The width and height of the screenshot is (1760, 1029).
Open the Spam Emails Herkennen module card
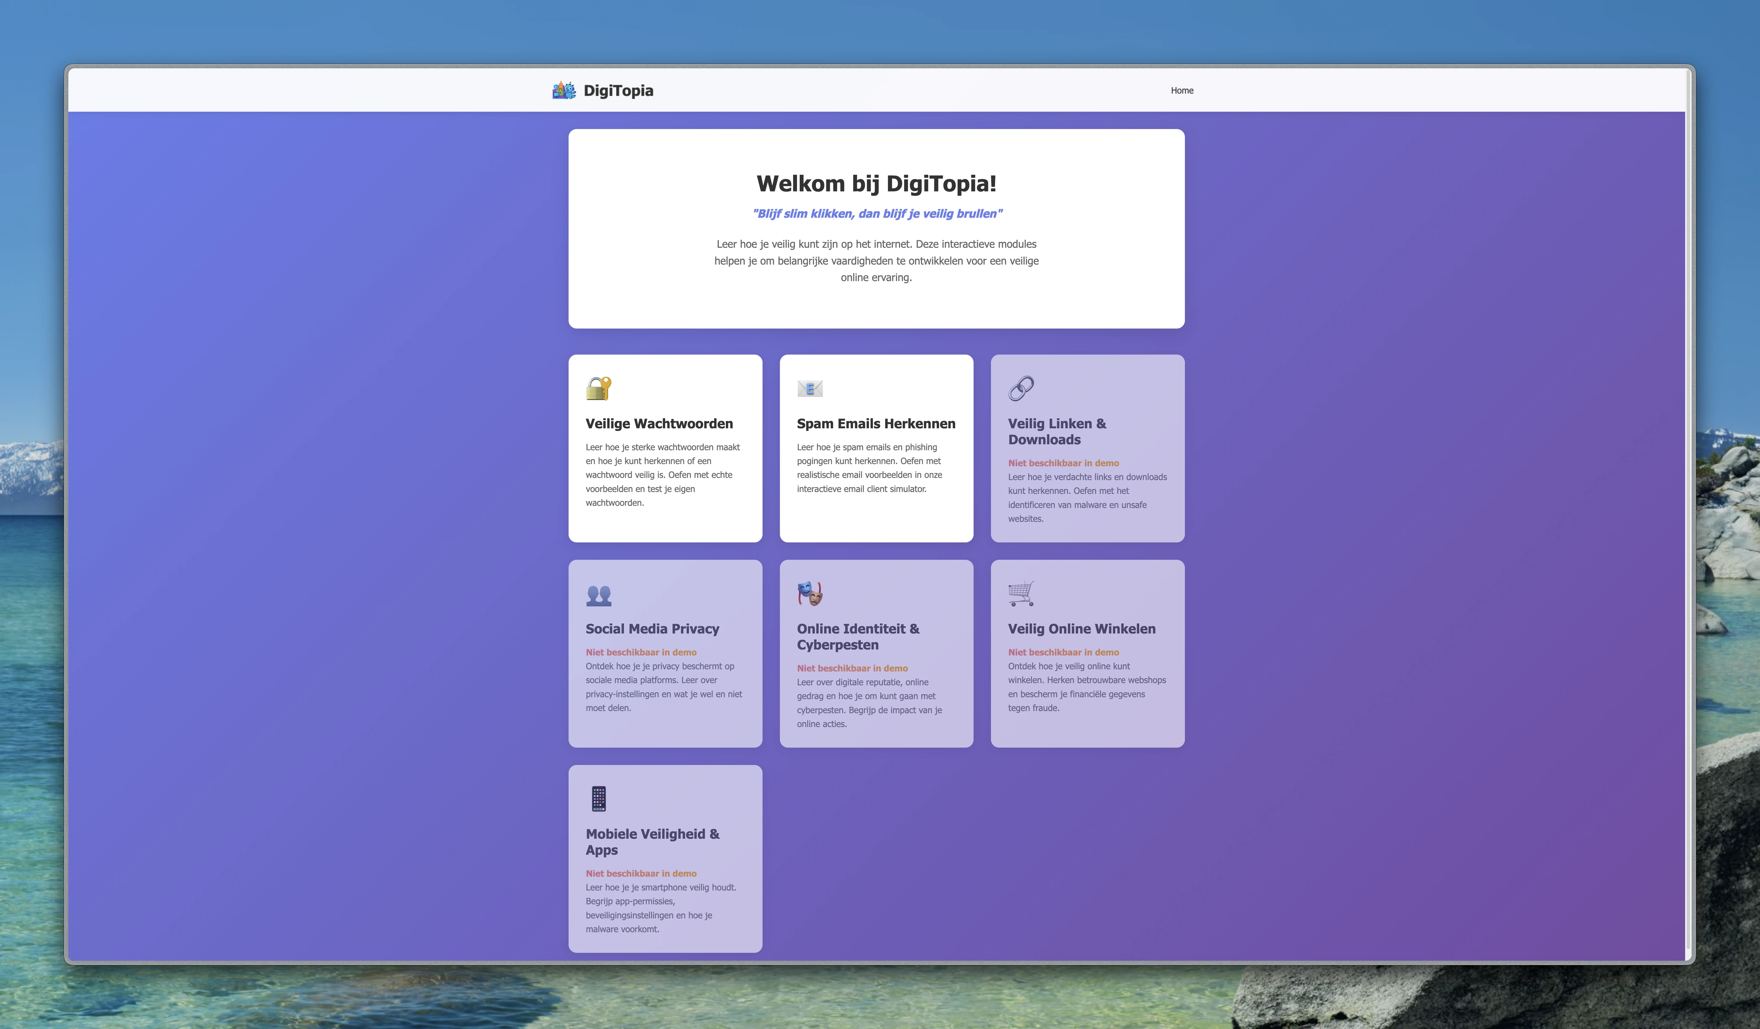point(876,448)
